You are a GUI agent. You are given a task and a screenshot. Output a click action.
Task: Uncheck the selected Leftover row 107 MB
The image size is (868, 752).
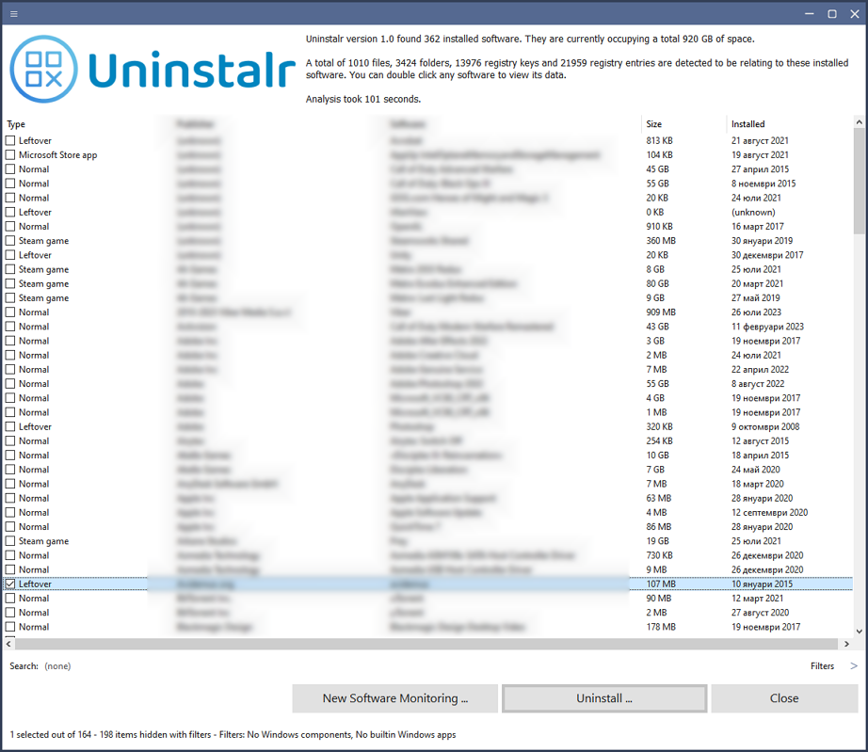coord(10,584)
